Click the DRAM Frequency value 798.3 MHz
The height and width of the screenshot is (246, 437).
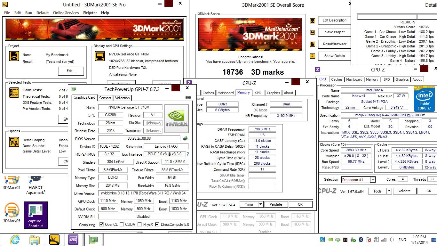tap(262, 129)
